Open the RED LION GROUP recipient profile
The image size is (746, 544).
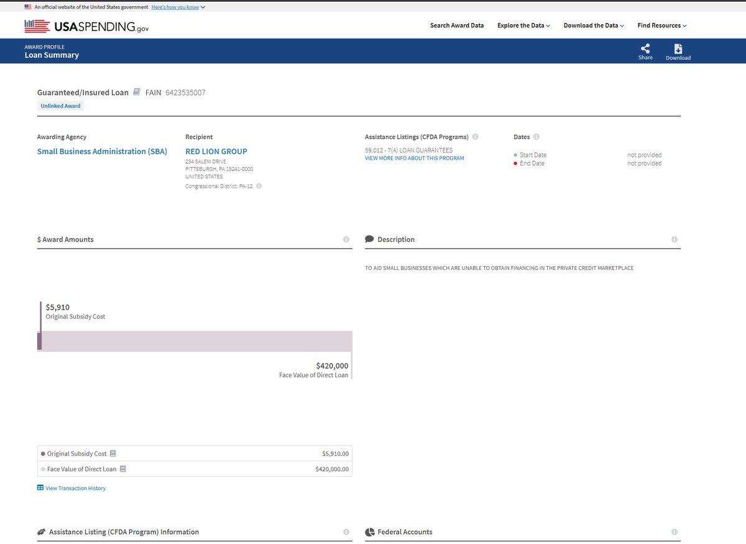tap(216, 152)
